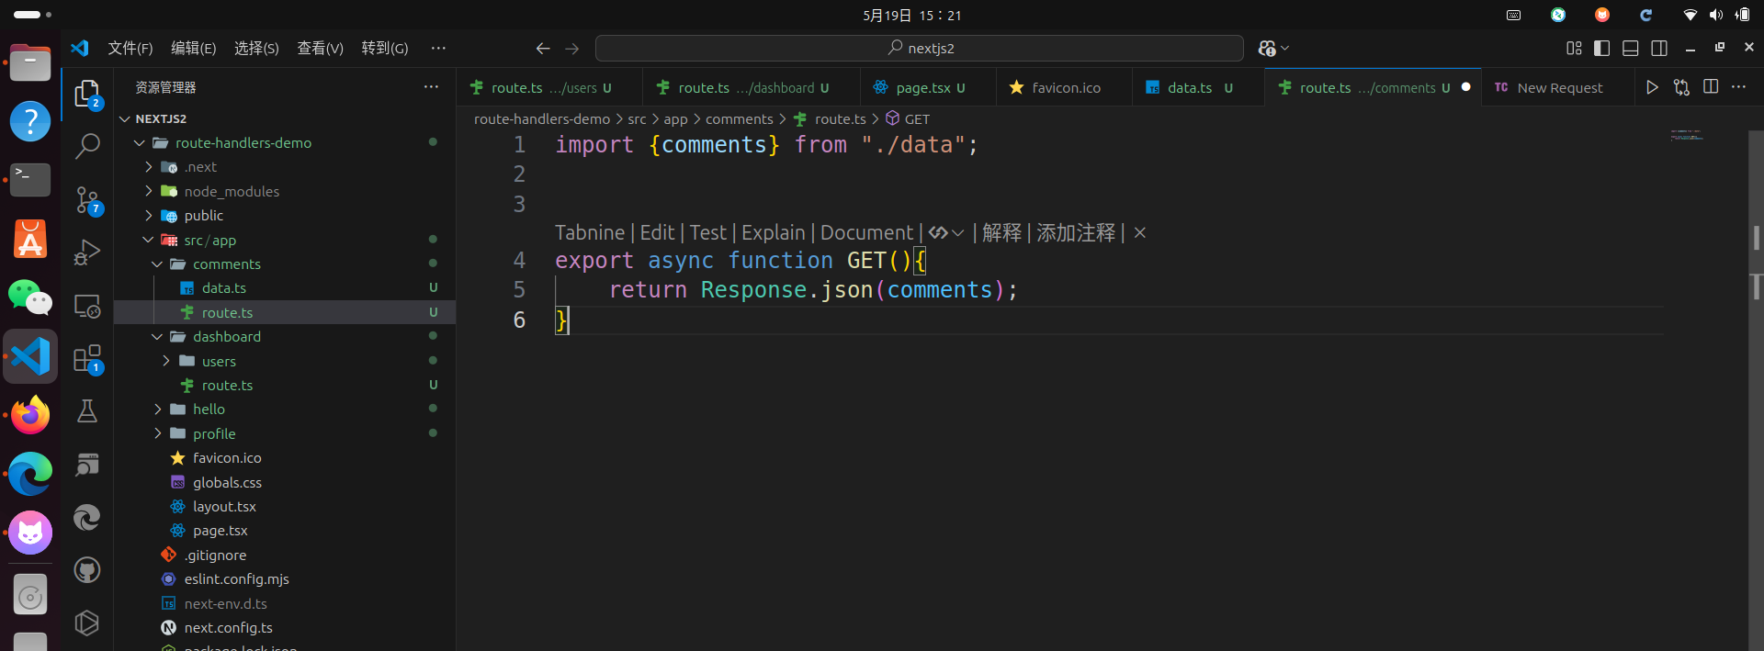Click the split editor right icon
Viewport: 1764px width, 651px height.
click(x=1710, y=87)
